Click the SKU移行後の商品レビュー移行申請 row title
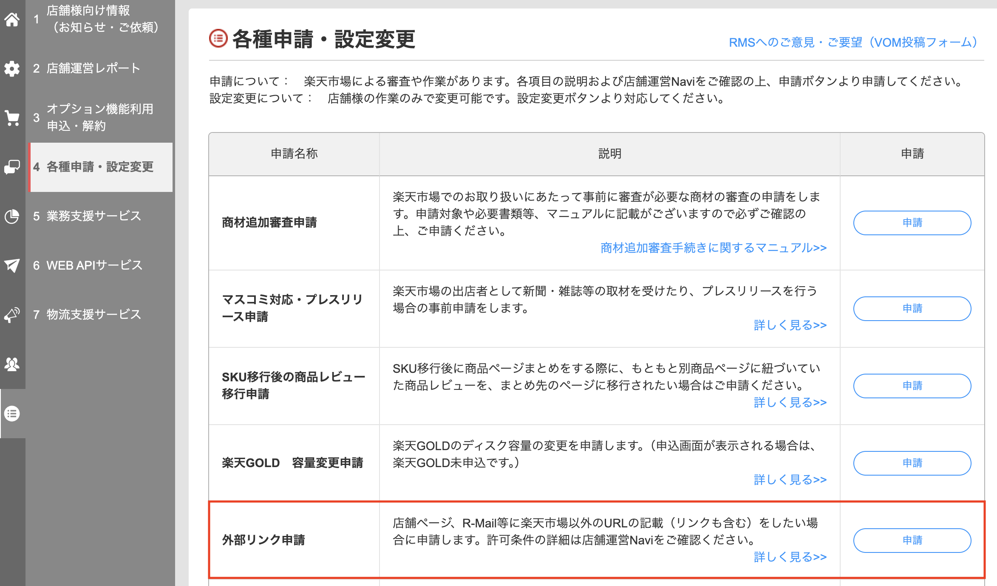This screenshot has height=586, width=997. (x=293, y=386)
